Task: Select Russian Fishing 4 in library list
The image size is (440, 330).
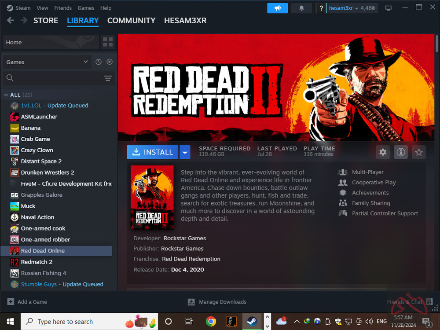Action: (44, 273)
